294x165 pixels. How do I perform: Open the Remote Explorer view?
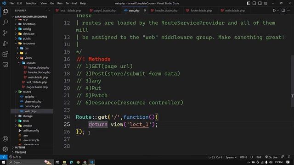pyautogui.click(x=5, y=65)
